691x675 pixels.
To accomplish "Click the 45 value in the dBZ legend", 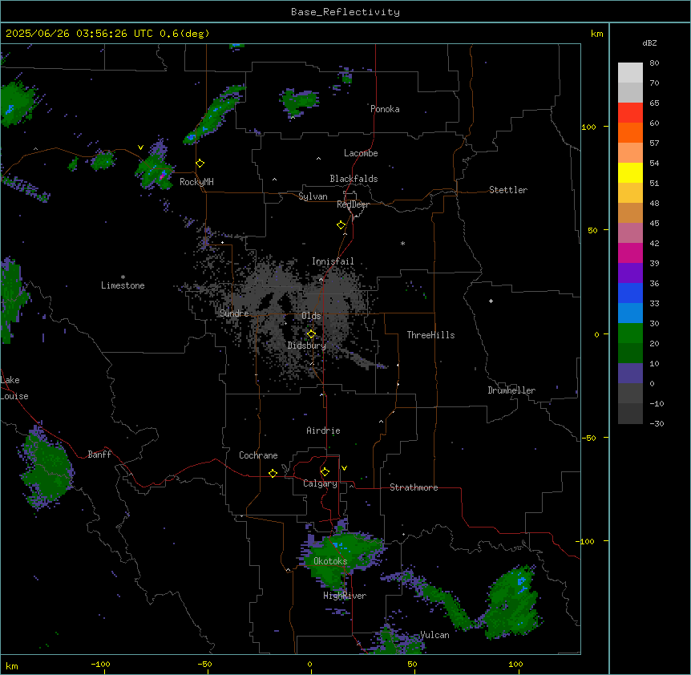I will [654, 224].
